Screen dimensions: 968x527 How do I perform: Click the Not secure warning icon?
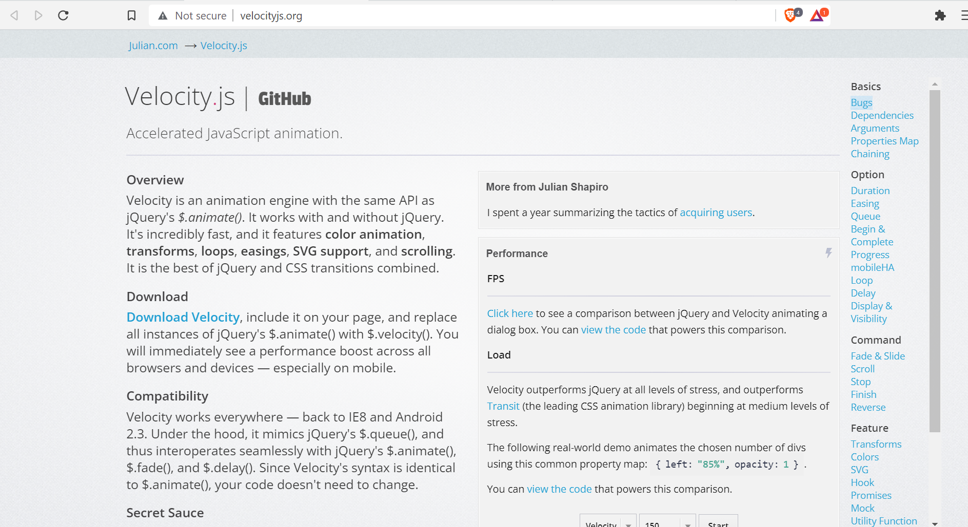163,16
